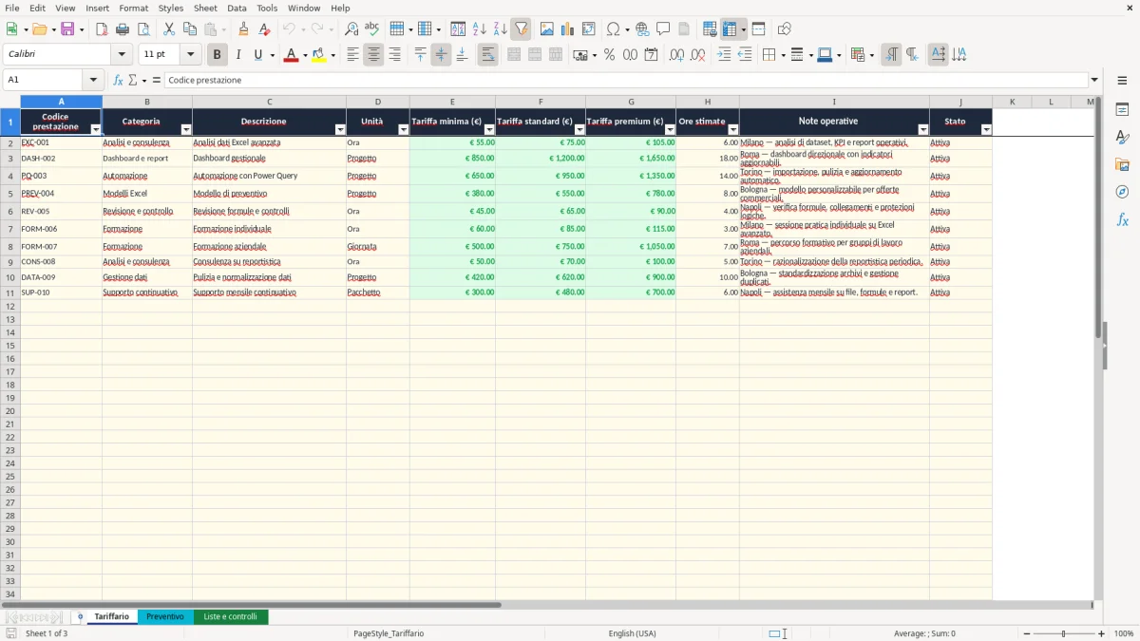Open Find & Replace
The width and height of the screenshot is (1140, 641).
pyautogui.click(x=351, y=29)
